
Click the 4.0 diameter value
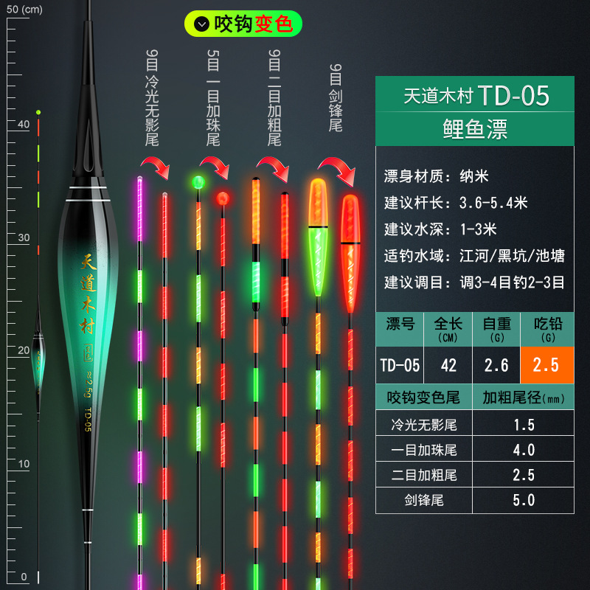tap(524, 450)
